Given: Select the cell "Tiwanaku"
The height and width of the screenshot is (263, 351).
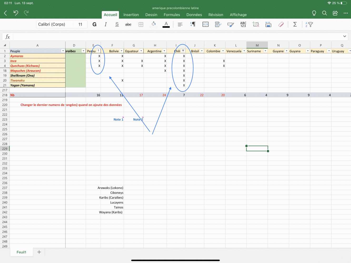Looking at the screenshot, I should pos(37,80).
